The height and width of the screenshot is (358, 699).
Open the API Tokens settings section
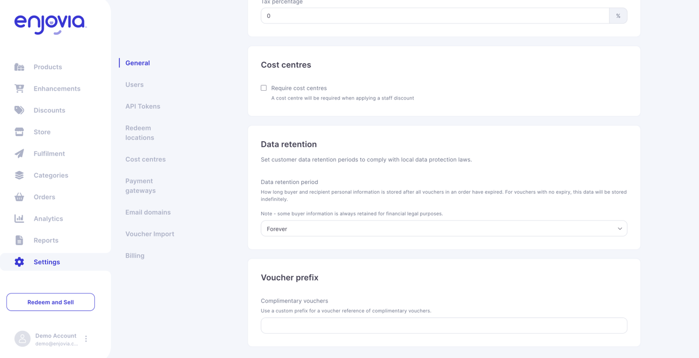(x=143, y=106)
